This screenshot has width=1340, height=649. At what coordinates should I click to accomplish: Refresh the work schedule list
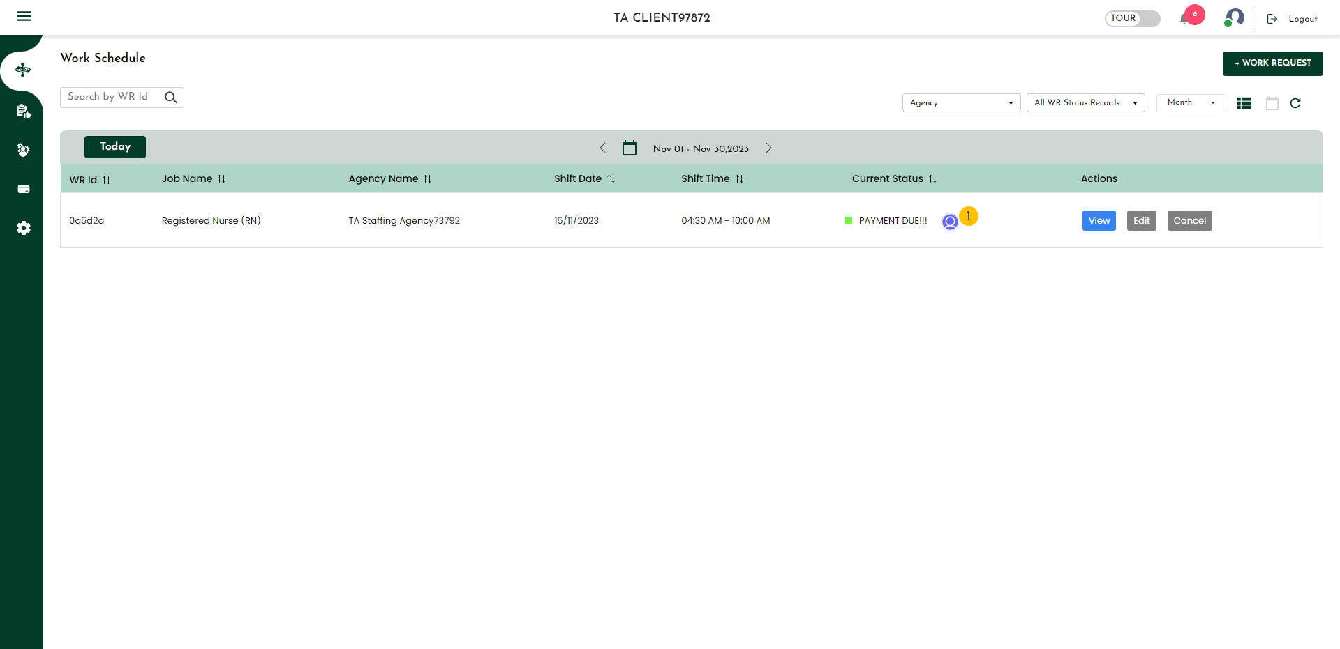coord(1296,103)
